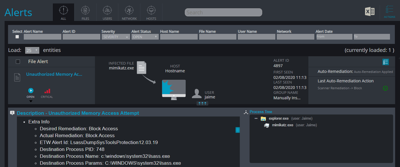This screenshot has width=400, height=167.
Task: Click the host computer monitor icon
Action: point(174,90)
